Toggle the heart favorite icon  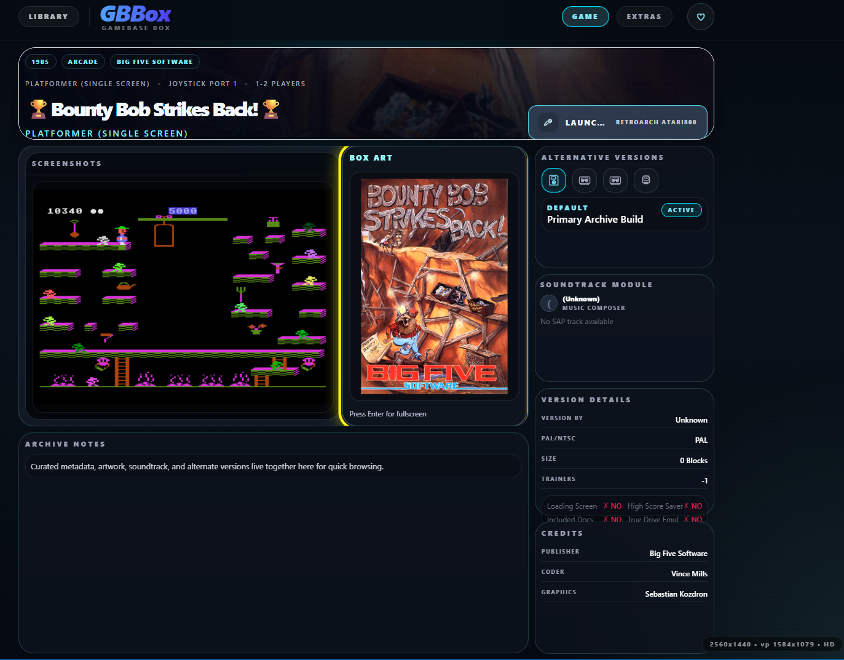click(700, 17)
